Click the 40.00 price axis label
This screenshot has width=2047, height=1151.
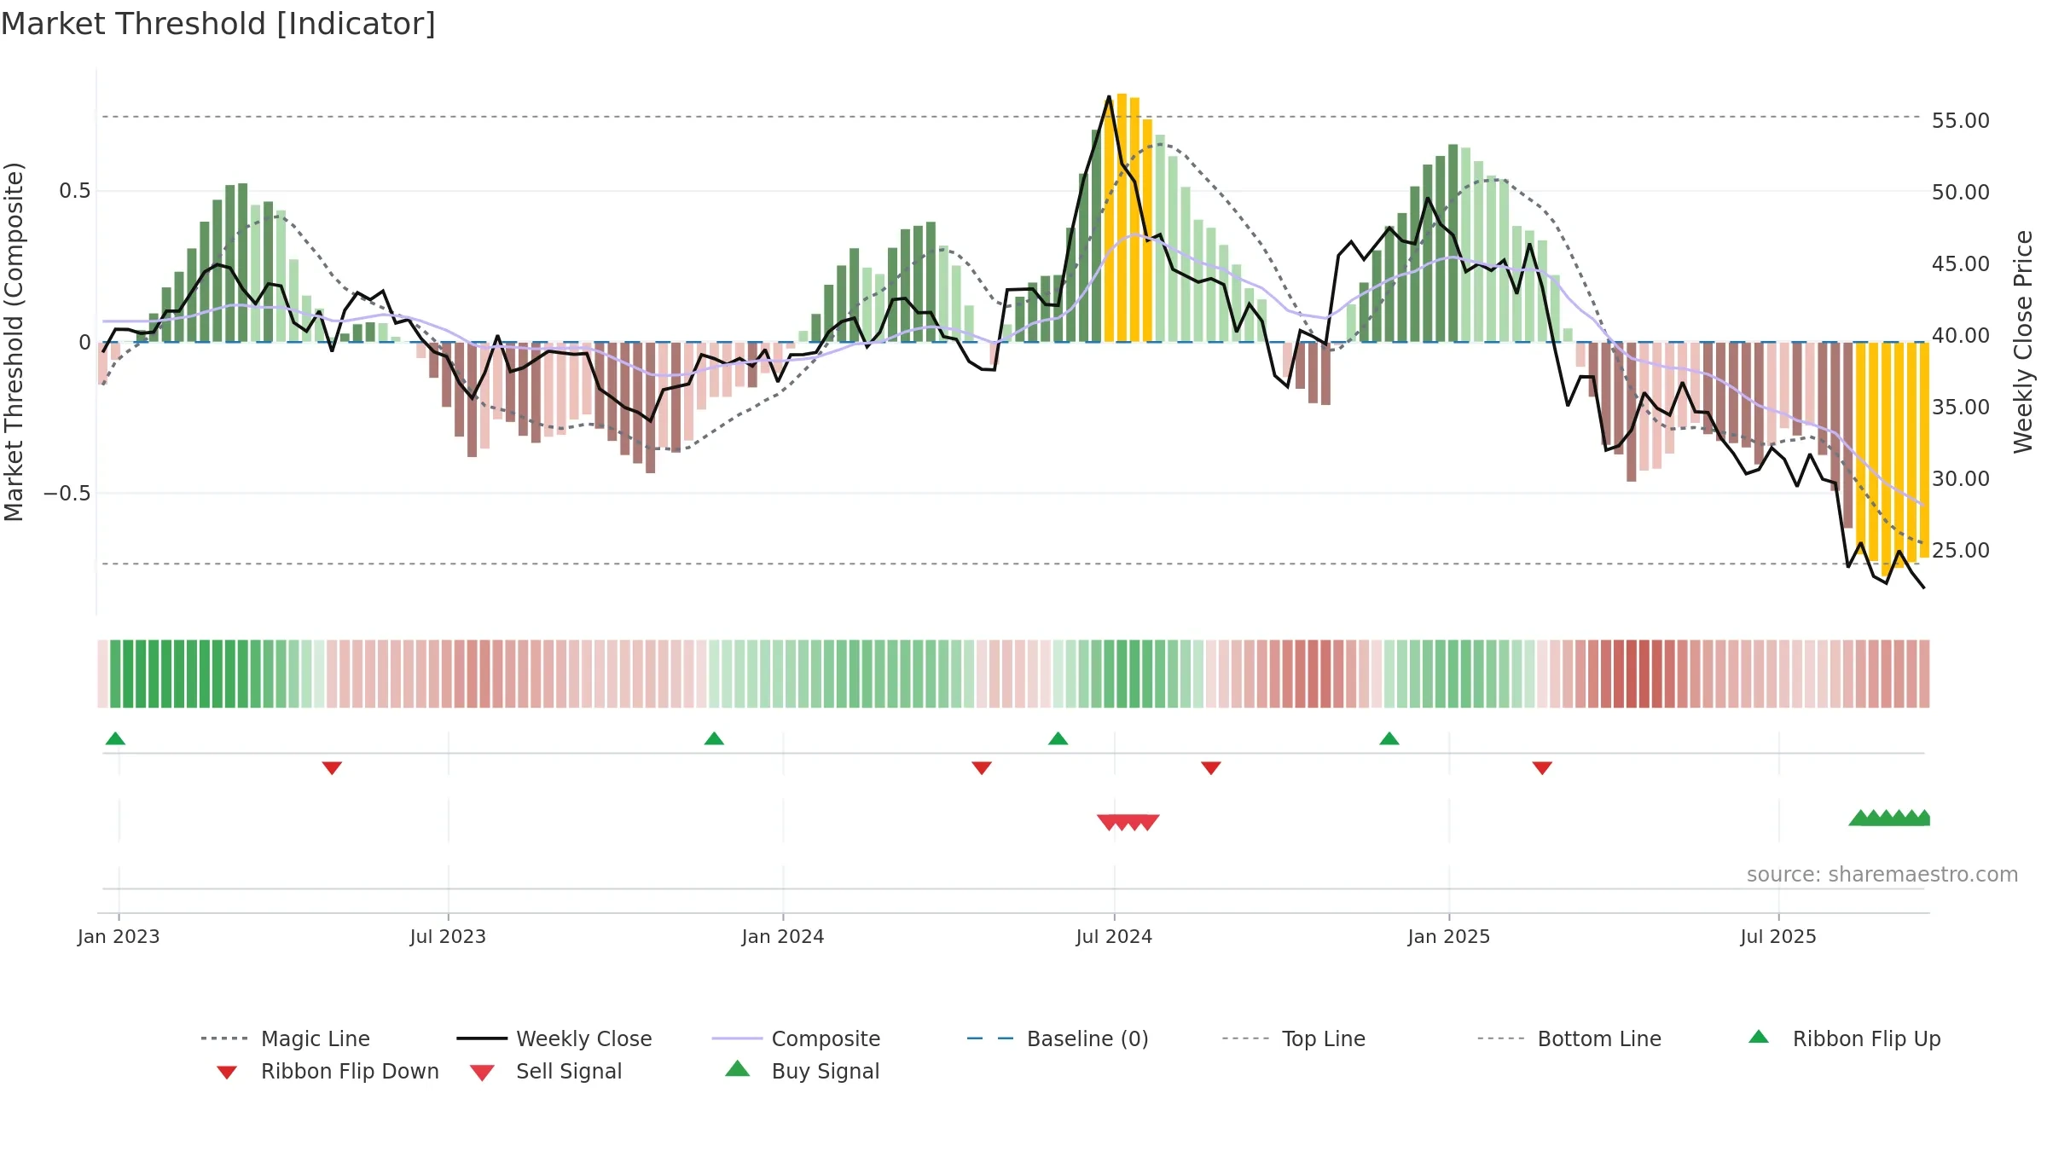pyautogui.click(x=1961, y=336)
